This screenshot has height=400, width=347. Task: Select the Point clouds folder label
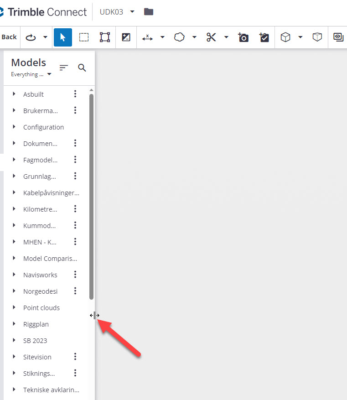coord(41,308)
